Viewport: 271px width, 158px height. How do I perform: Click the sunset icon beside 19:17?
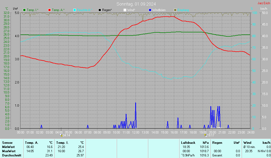(205, 135)
